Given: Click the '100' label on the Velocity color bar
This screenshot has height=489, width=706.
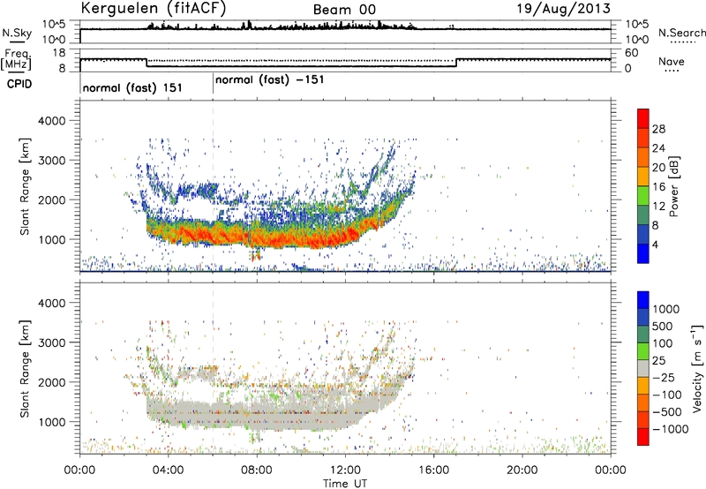Looking at the screenshot, I should click(662, 343).
